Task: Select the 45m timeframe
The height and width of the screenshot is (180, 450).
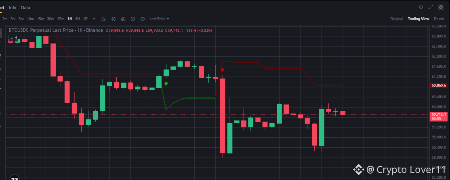Action: pos(61,19)
